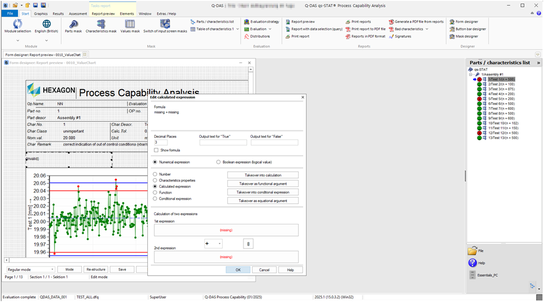Select the Function radio option

pyautogui.click(x=155, y=192)
